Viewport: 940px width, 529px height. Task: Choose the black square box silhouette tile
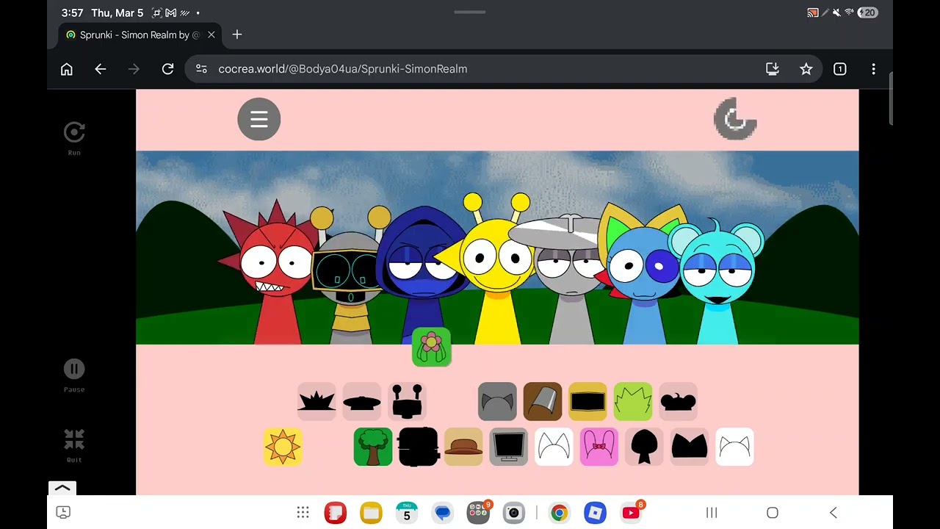click(x=418, y=447)
